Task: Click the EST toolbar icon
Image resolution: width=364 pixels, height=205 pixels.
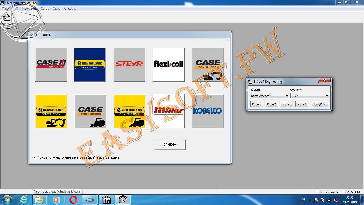Action: [7, 17]
